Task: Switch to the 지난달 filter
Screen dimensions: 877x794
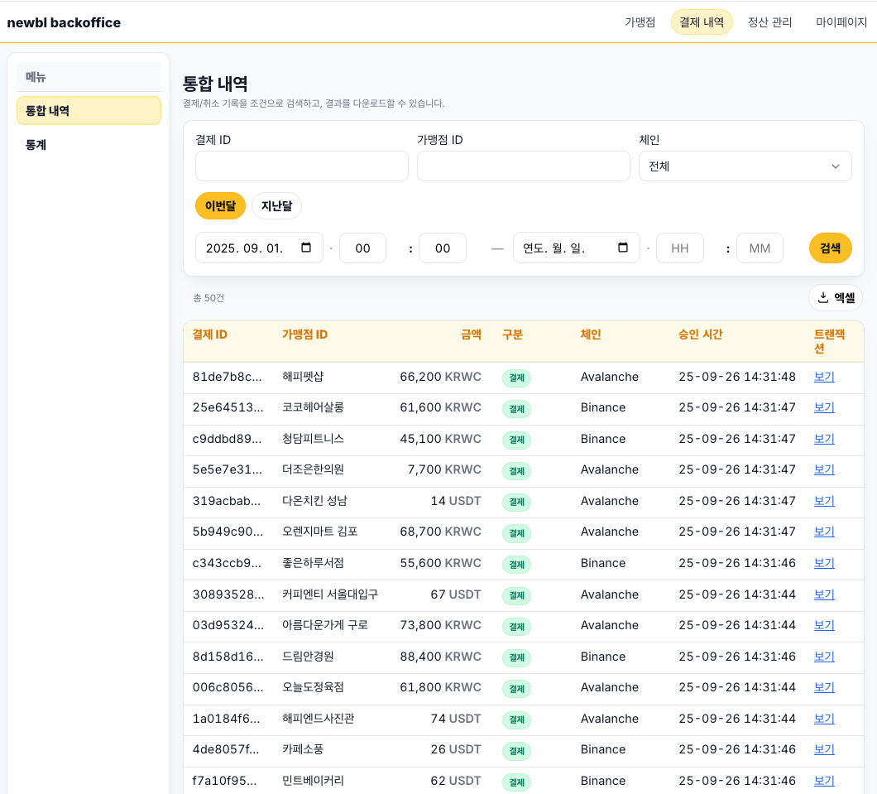Action: pos(276,205)
